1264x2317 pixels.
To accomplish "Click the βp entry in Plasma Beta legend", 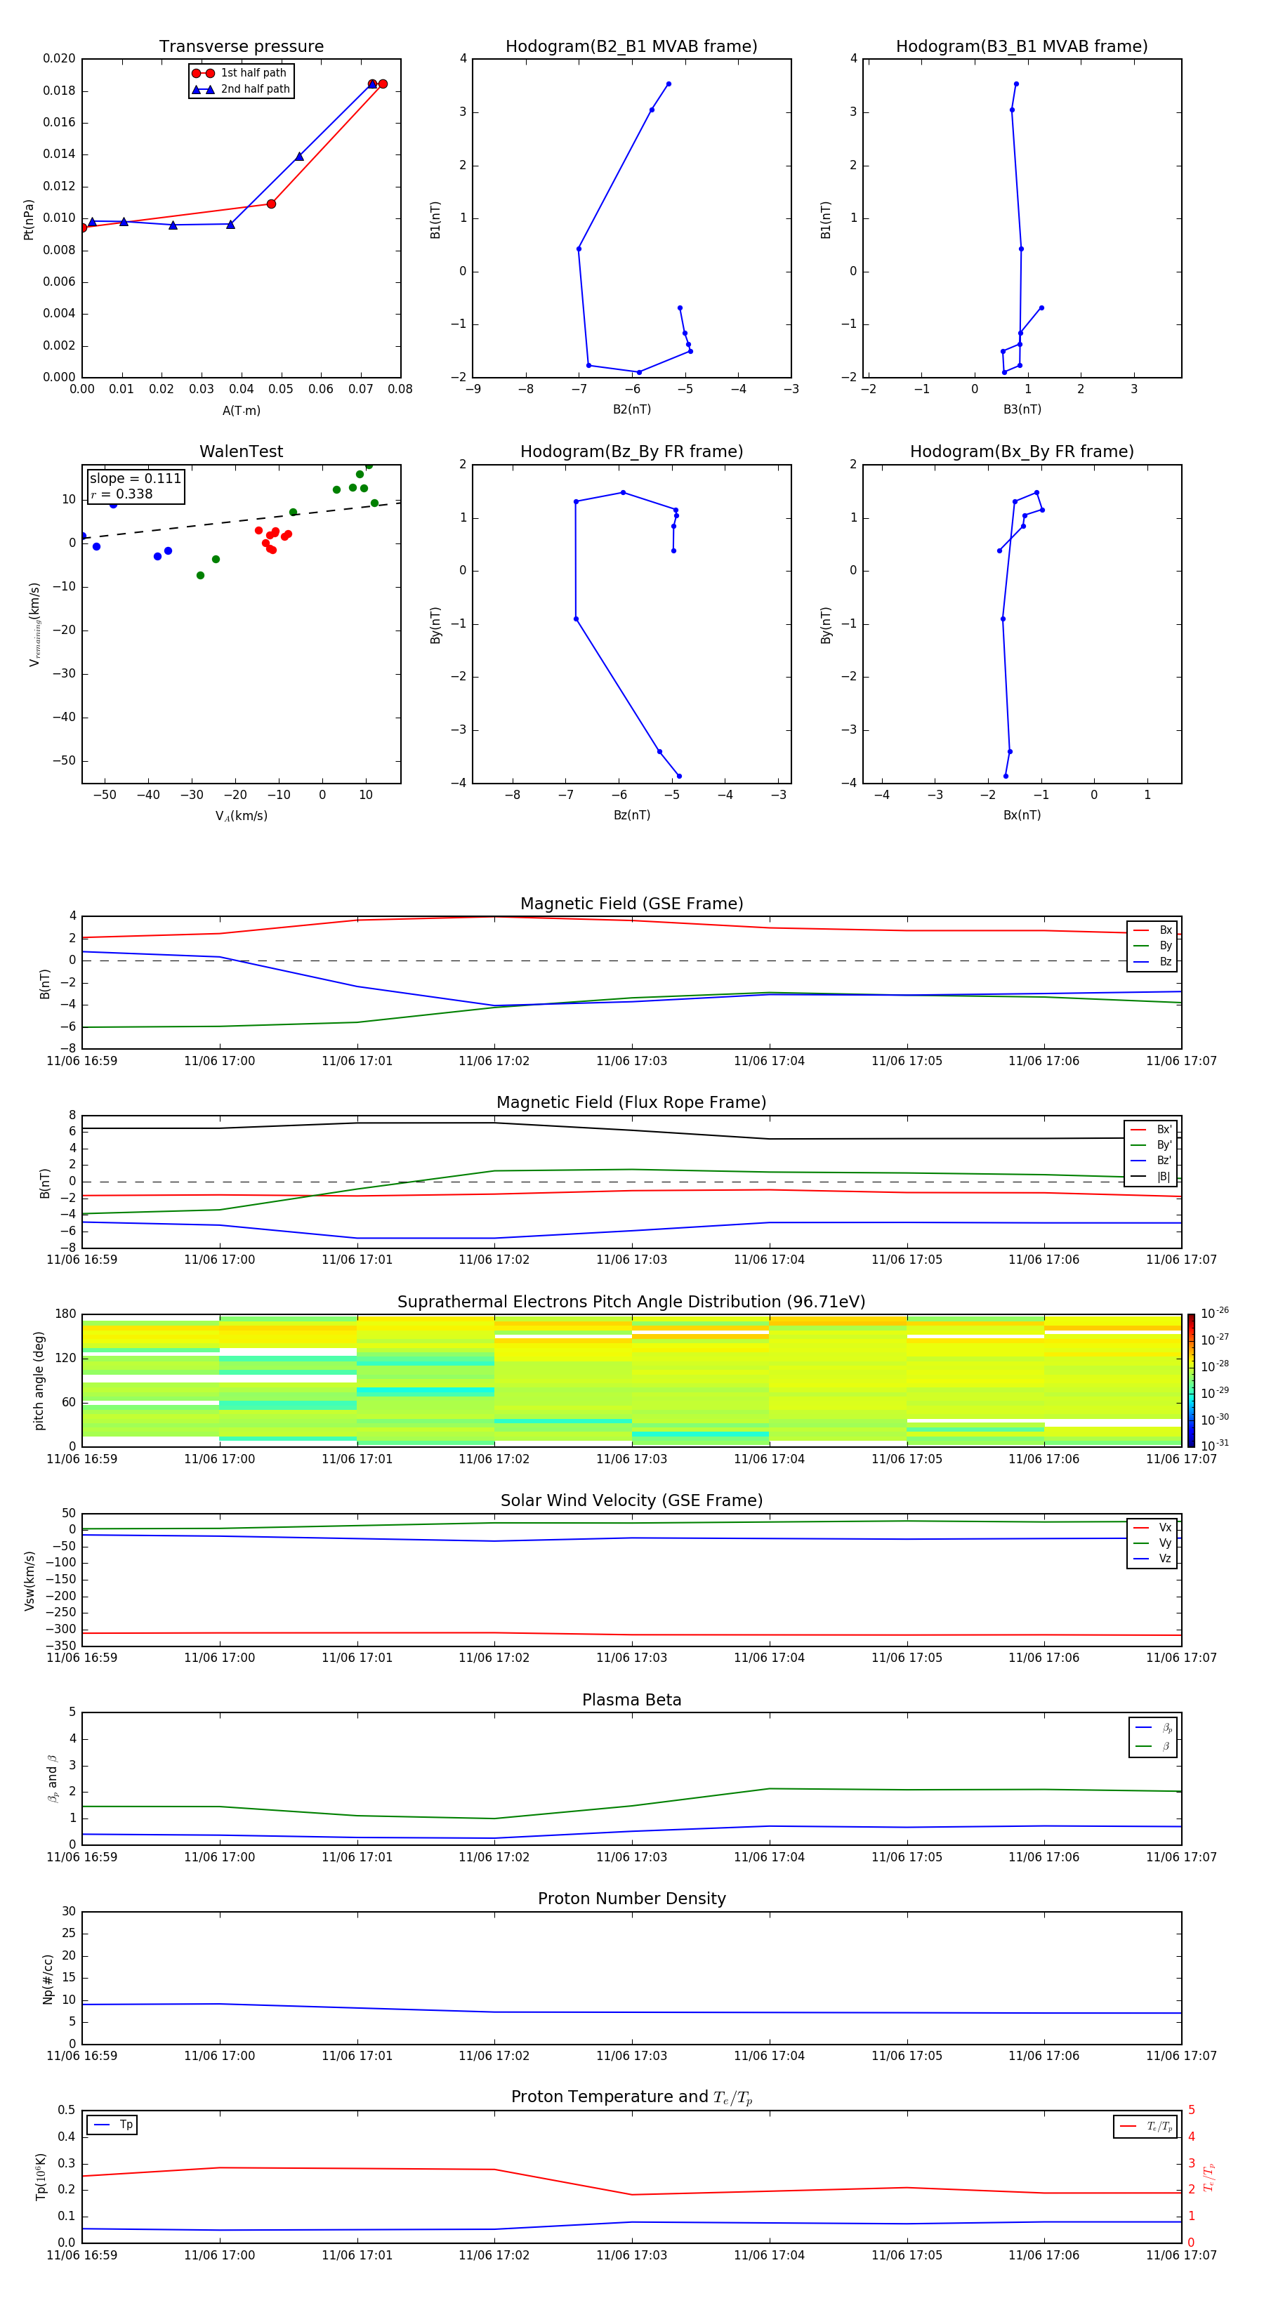I will coord(1153,1728).
